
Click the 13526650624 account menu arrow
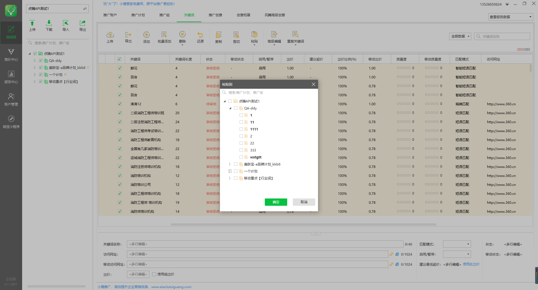click(507, 4)
